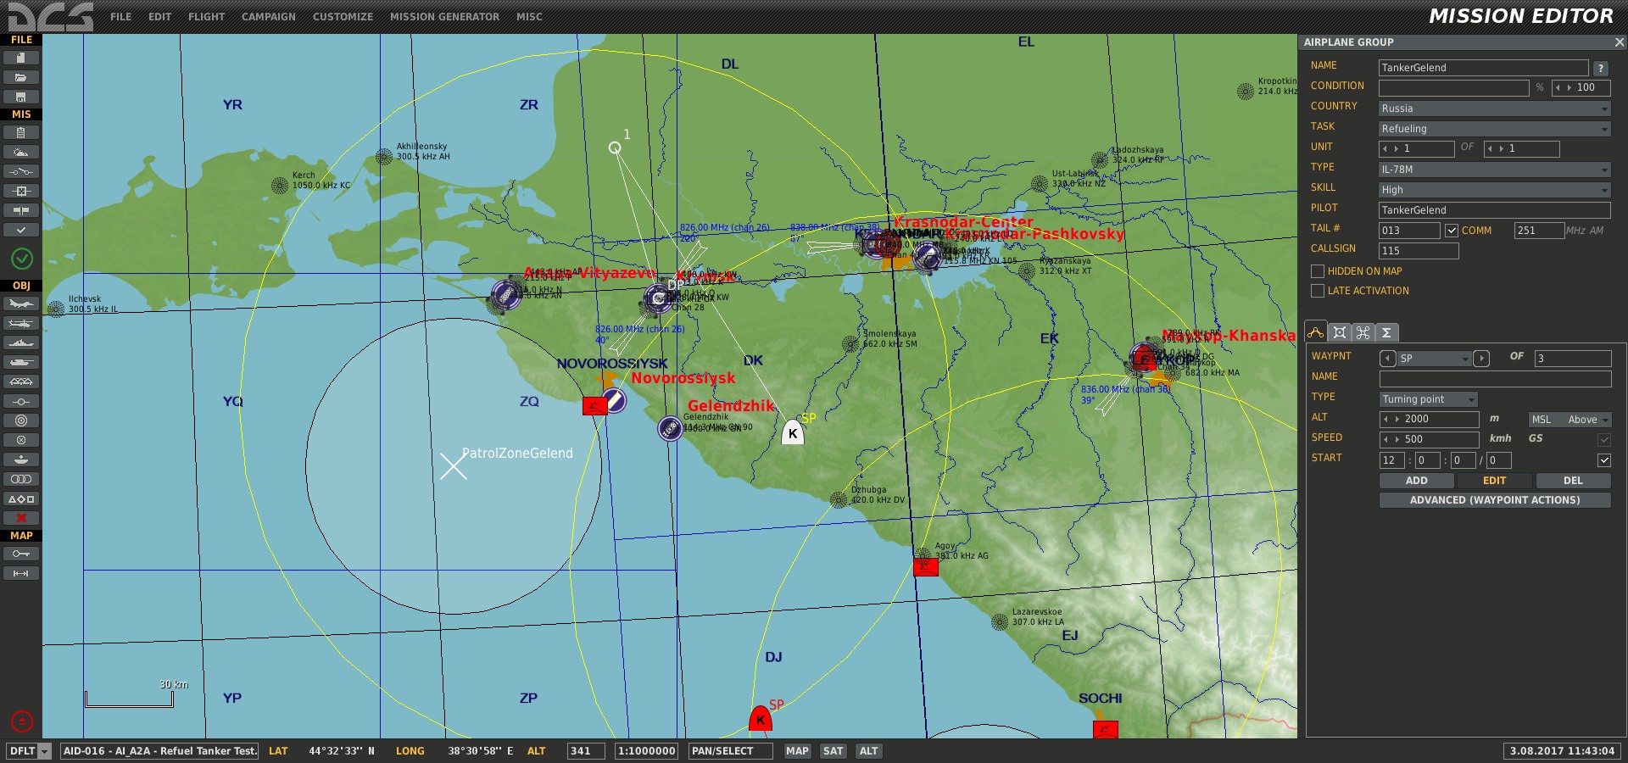Select the helicopter group tool
Screen dimensions: 1628x763
(21, 323)
